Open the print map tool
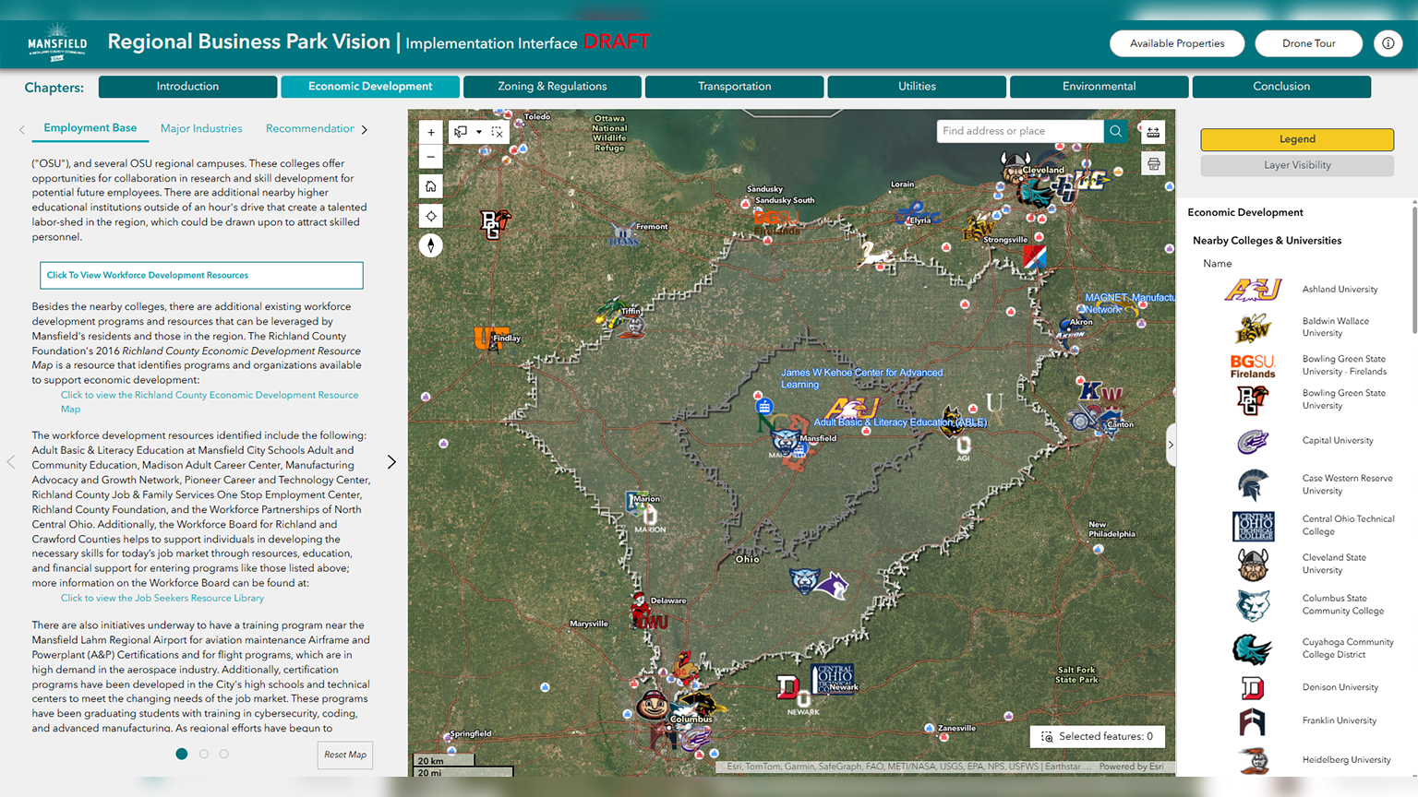The width and height of the screenshot is (1418, 797). 1153,164
